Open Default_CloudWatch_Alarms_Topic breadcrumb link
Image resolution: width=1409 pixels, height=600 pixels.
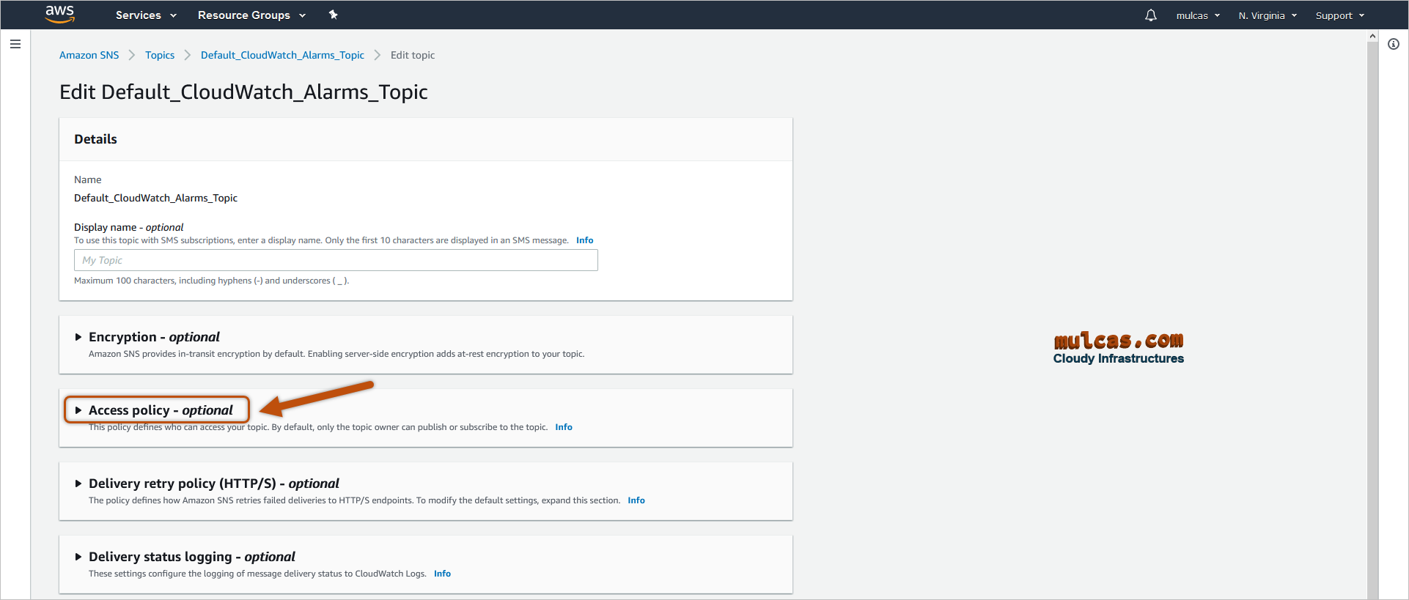point(282,55)
